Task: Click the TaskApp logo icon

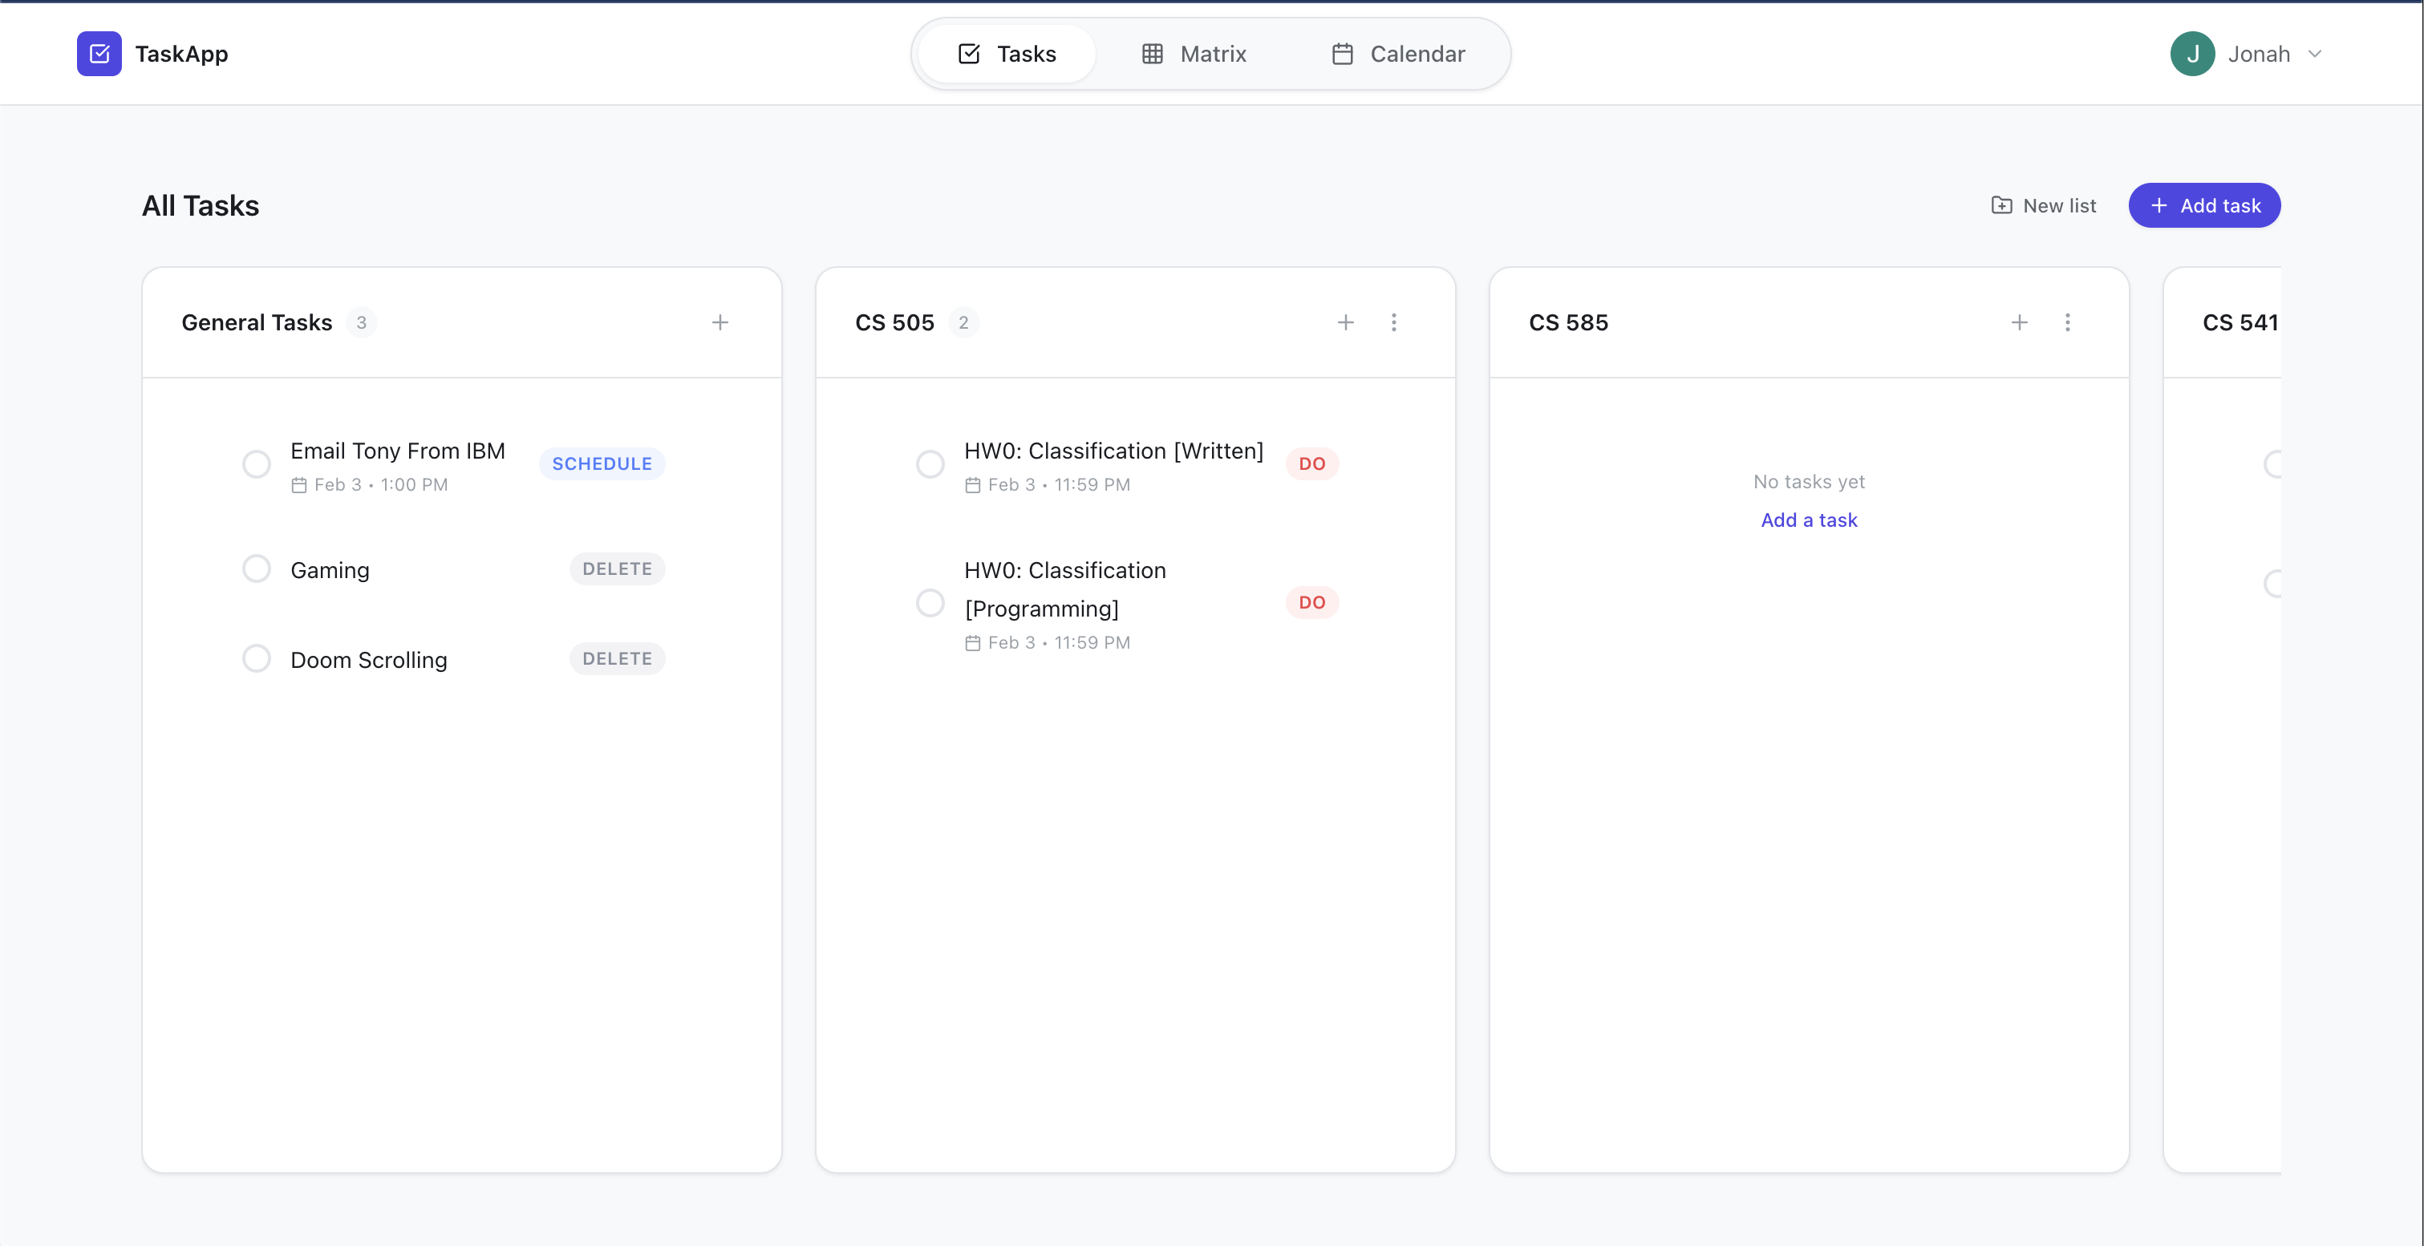Action: click(99, 54)
